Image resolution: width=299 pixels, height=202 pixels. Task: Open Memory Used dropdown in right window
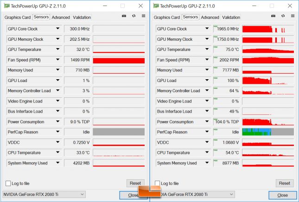[207, 70]
